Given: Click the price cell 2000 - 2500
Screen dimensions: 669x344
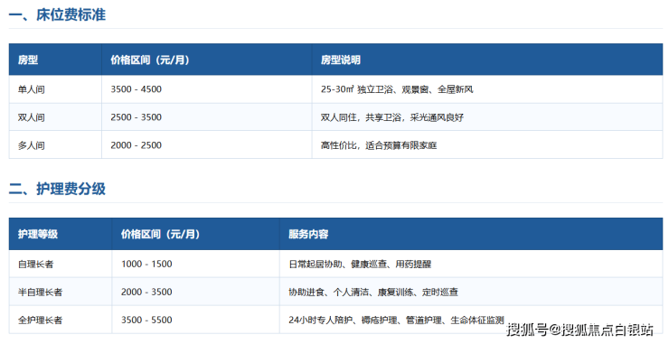Looking at the screenshot, I should (137, 145).
